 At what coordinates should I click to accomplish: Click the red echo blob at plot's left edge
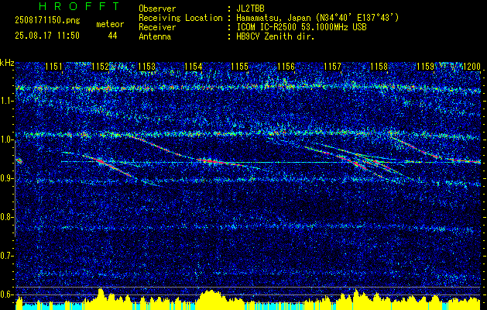point(19,160)
